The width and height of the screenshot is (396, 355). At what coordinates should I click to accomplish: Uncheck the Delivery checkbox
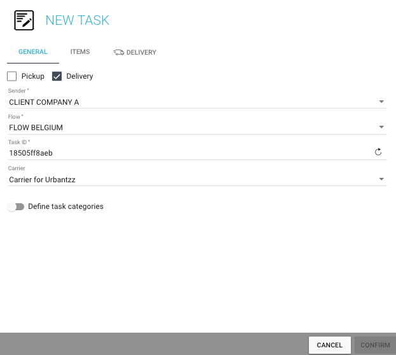tap(57, 76)
